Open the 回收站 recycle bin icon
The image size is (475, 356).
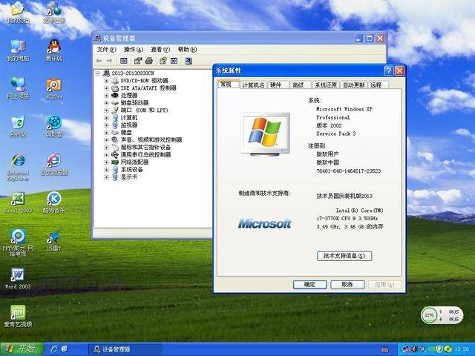18,127
